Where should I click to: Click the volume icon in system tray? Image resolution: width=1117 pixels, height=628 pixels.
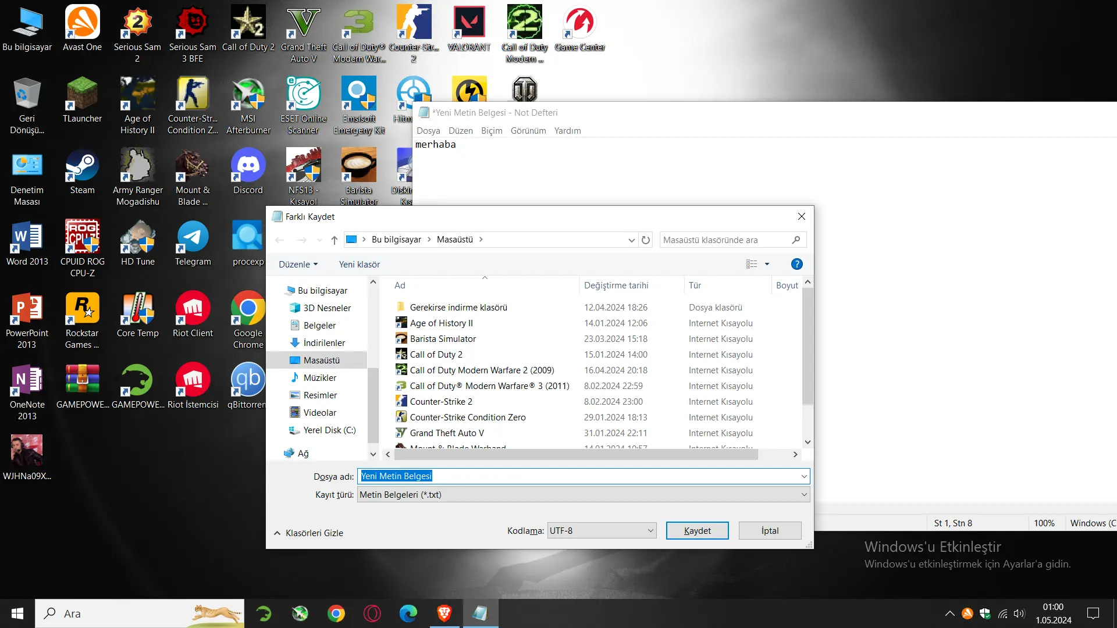click(1019, 613)
